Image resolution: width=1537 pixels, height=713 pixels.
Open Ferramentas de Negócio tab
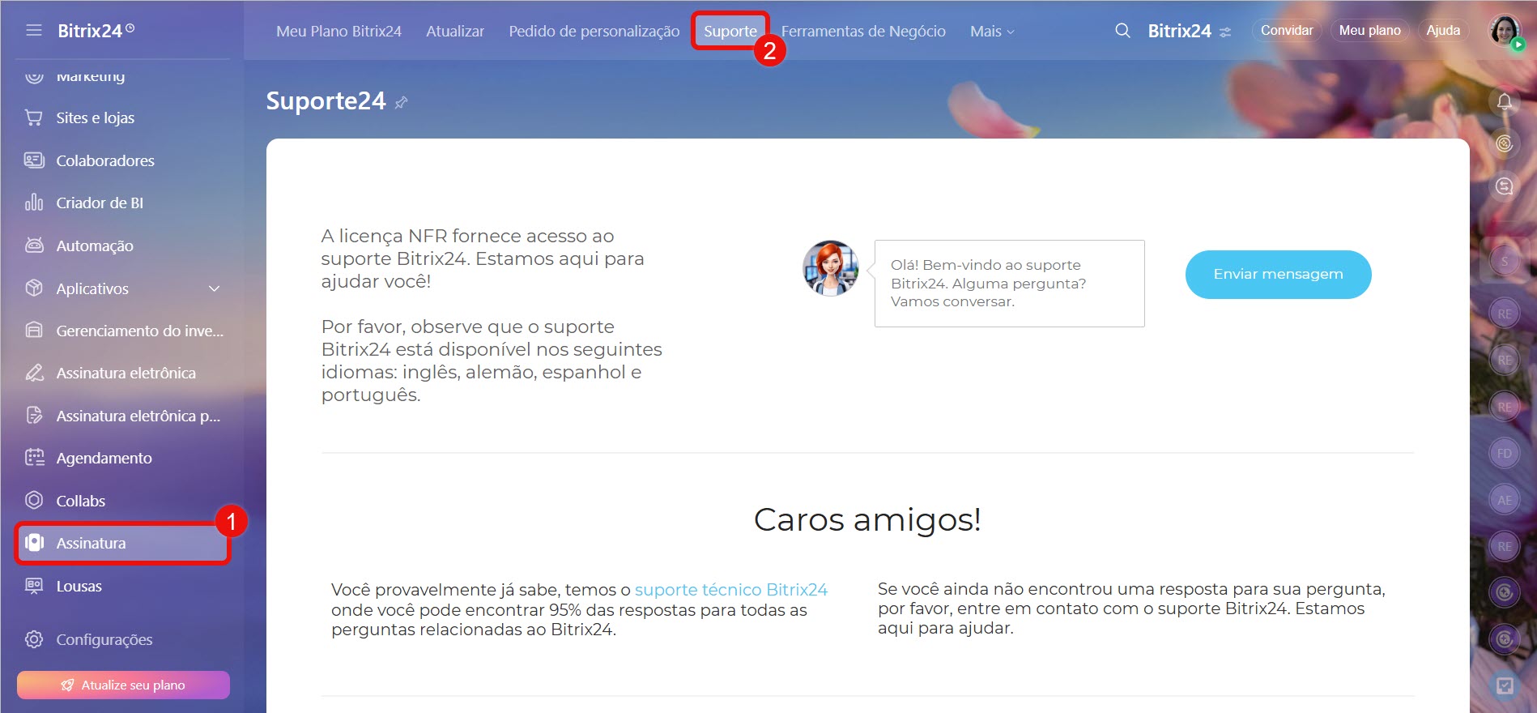(863, 31)
